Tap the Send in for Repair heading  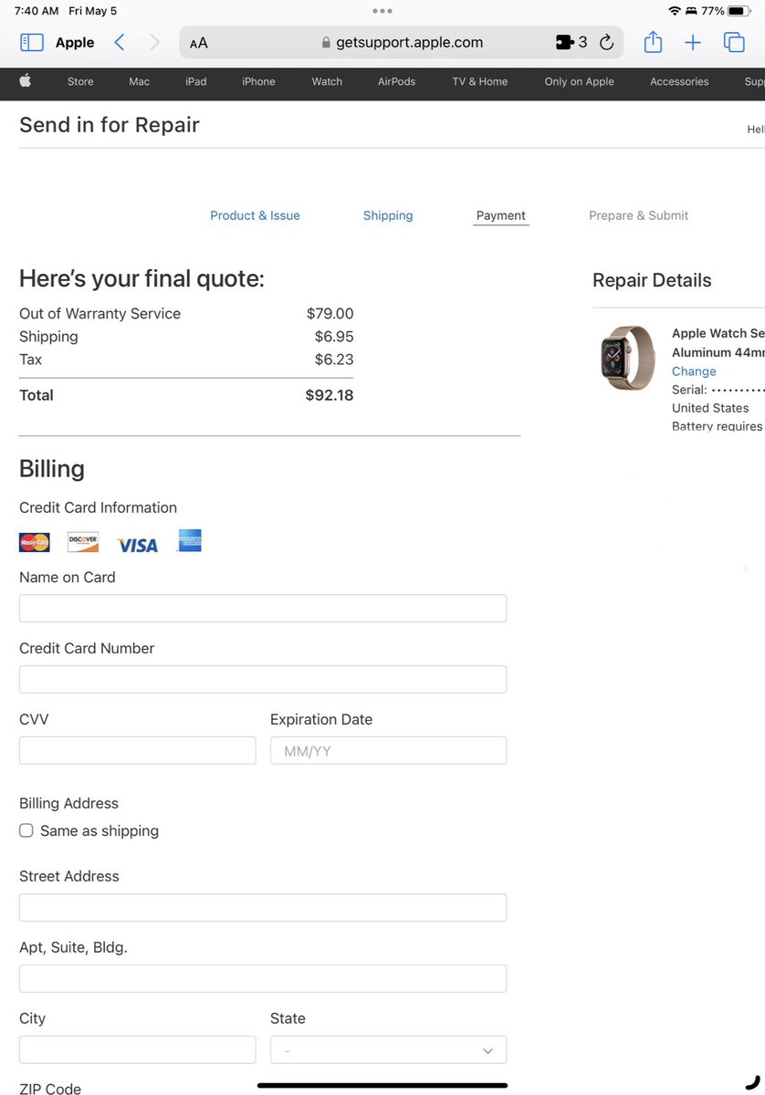coord(110,125)
